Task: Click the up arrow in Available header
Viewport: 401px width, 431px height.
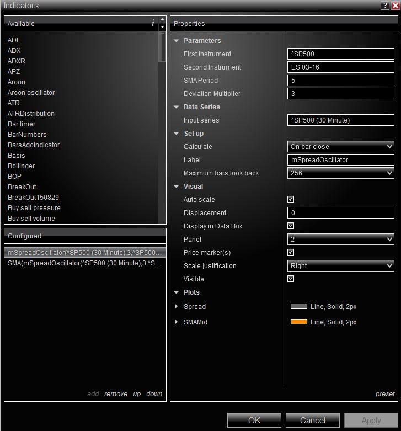Action: pyautogui.click(x=162, y=20)
